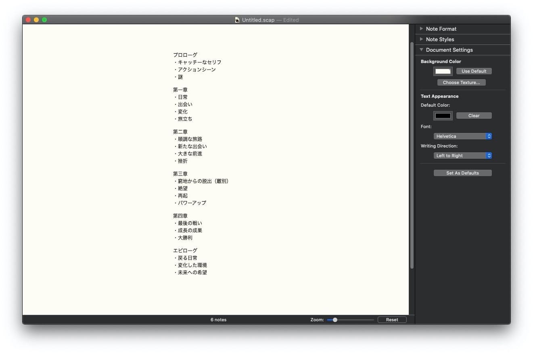Viewport: 533px width, 354px height.
Task: Open the Choose Texture dialog
Action: click(x=461, y=82)
